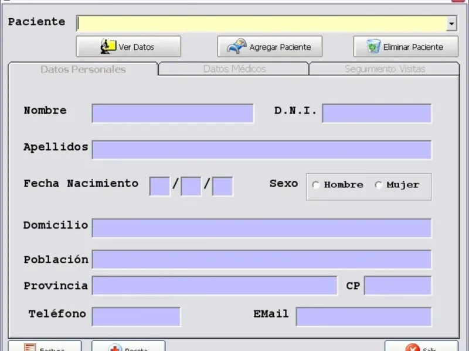The height and width of the screenshot is (351, 469).
Task: Focus the Teléfono input field
Action: [x=136, y=316]
